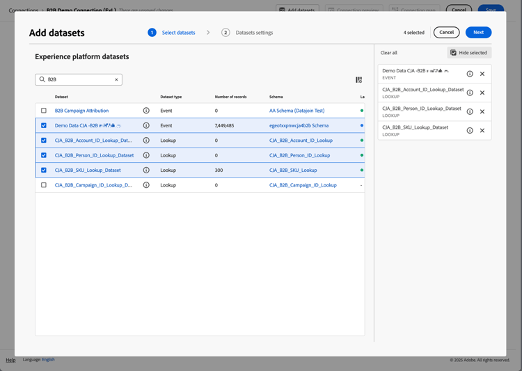Image resolution: width=522 pixels, height=371 pixels.
Task: Remove Demo Data CJA-B2B from selected list
Action: tap(482, 74)
